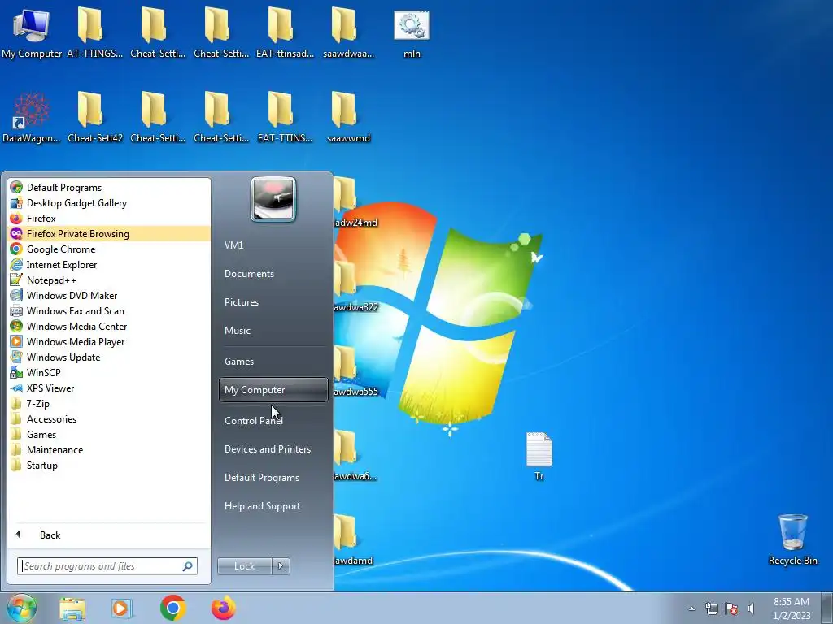Open shutdown options arrow next to Lock

coord(281,566)
